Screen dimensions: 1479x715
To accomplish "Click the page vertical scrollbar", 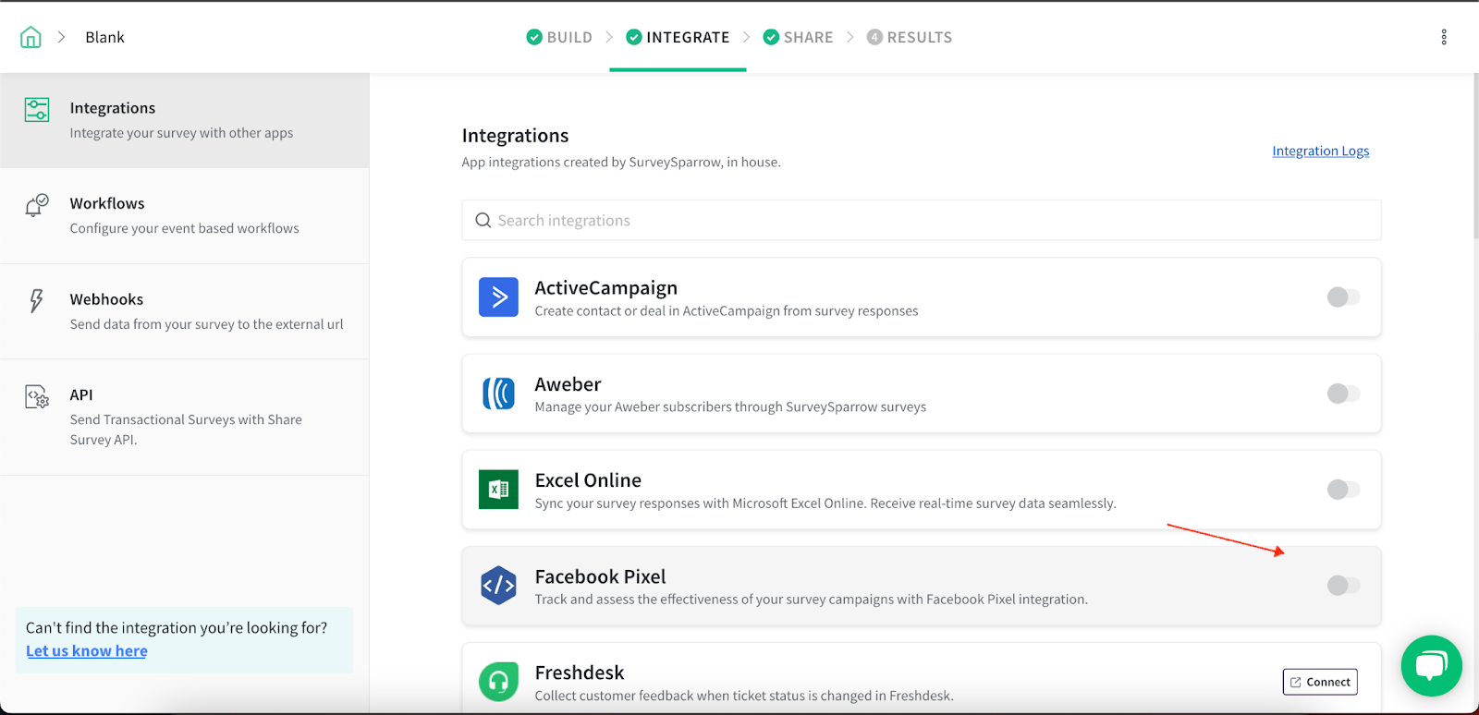I will pos(1474,157).
